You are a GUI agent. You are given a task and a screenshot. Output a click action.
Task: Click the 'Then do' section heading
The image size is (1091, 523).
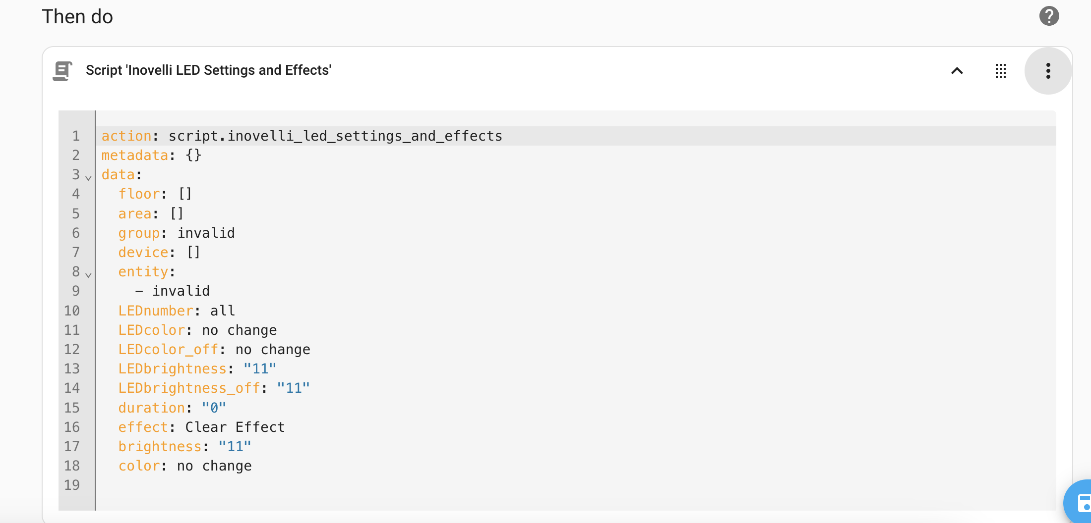[77, 17]
